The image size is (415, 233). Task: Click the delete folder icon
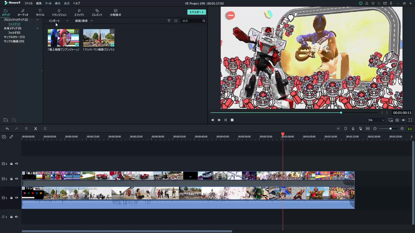pyautogui.click(x=14, y=120)
